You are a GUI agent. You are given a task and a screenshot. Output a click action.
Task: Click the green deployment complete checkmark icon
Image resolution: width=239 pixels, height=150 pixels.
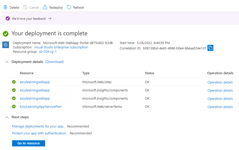click(6, 34)
